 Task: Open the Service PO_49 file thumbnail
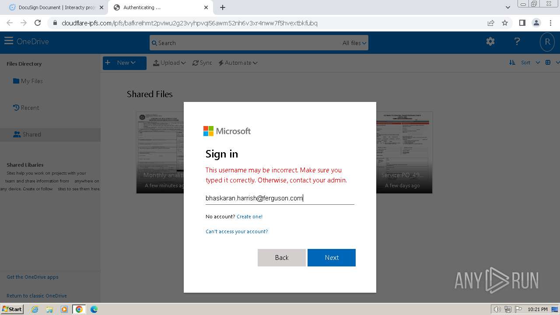pos(404,152)
